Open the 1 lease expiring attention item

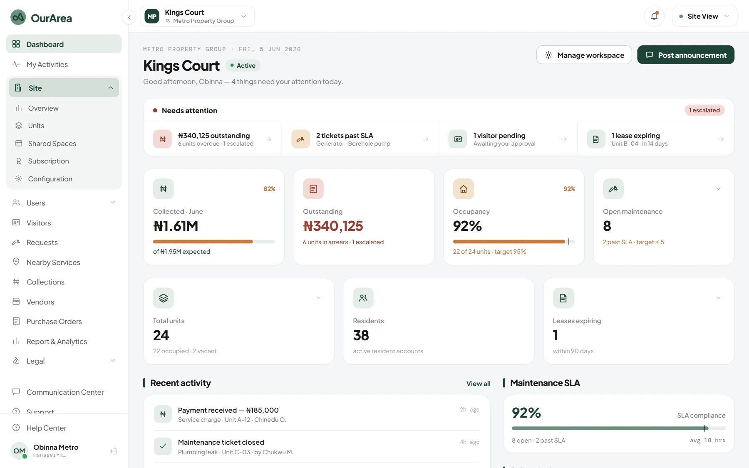click(x=656, y=139)
